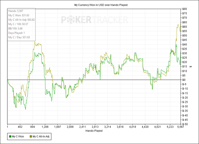Screen dimensions: 199x144
Task: Select the My C Won legend label
Action: tap(18, 137)
